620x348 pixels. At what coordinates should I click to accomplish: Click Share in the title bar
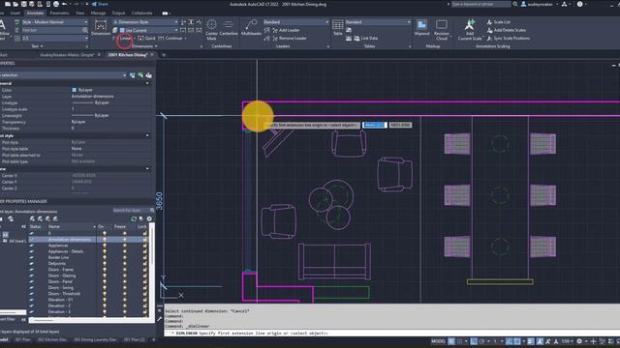[100, 4]
